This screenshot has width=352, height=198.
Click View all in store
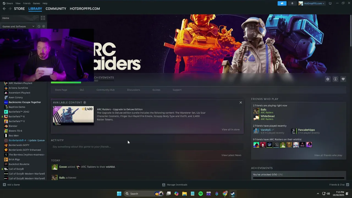(231, 130)
